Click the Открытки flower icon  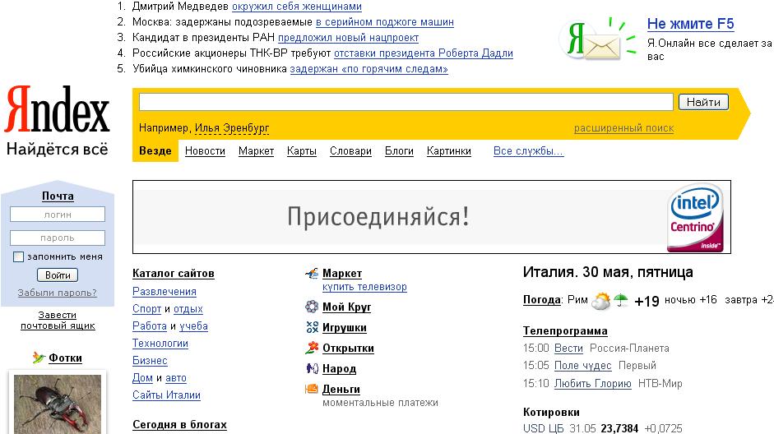(312, 348)
